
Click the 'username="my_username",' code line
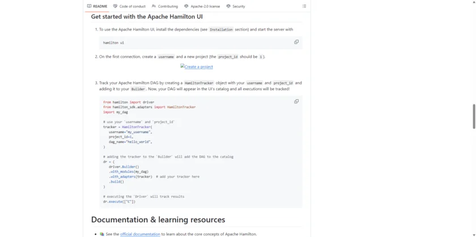coord(130,132)
